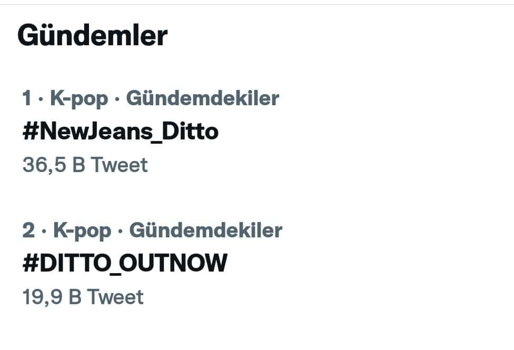The height and width of the screenshot is (350, 514).
Task: Click the 19,9 B figure
Action: click(52, 297)
